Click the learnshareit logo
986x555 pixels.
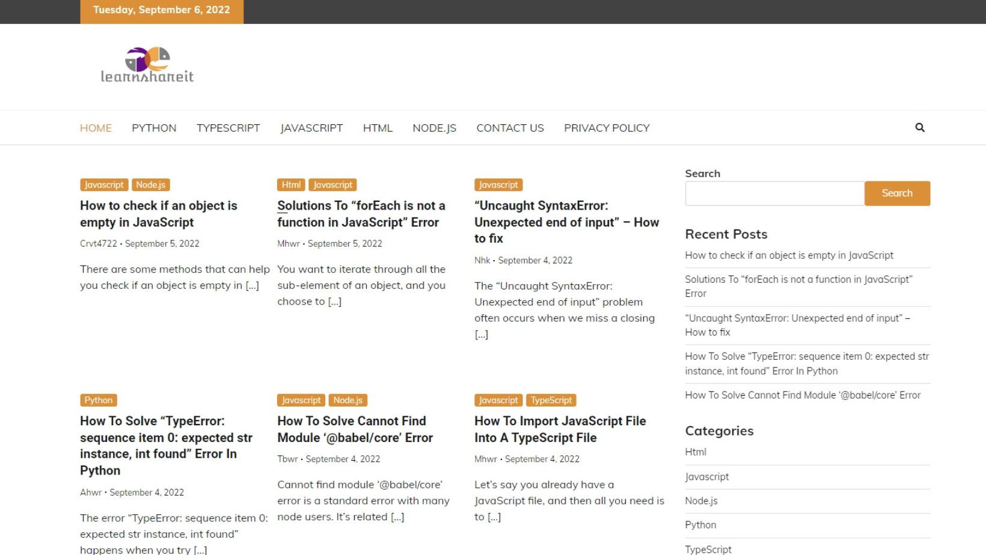pos(147,65)
